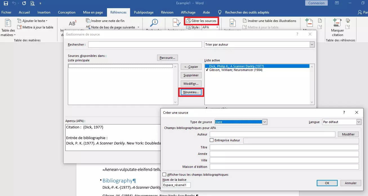The height and width of the screenshot is (196, 368).
Task: Open the Langue Par défaut dropdown
Action: 359,122
